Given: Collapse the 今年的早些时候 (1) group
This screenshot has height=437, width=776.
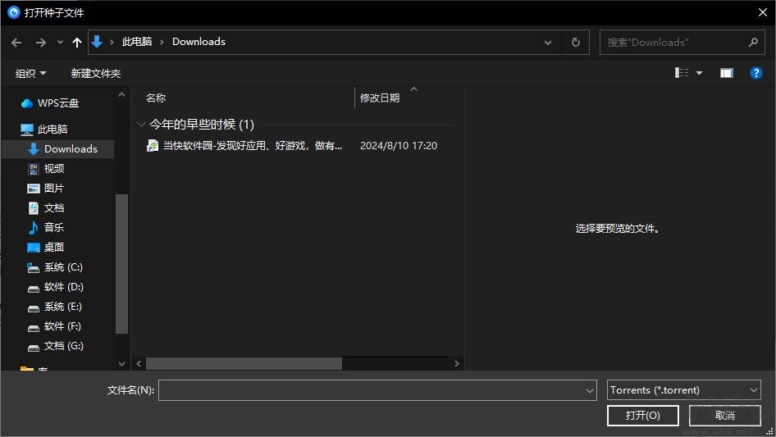Looking at the screenshot, I should tap(141, 125).
